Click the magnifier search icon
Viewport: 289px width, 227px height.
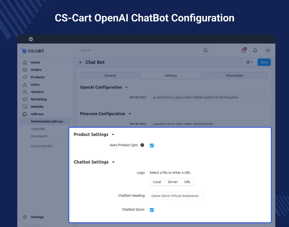[x=205, y=51]
